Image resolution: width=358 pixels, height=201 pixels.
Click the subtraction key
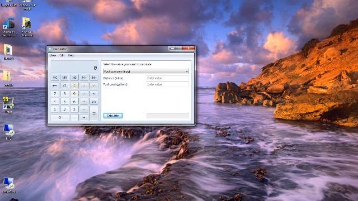84,109
